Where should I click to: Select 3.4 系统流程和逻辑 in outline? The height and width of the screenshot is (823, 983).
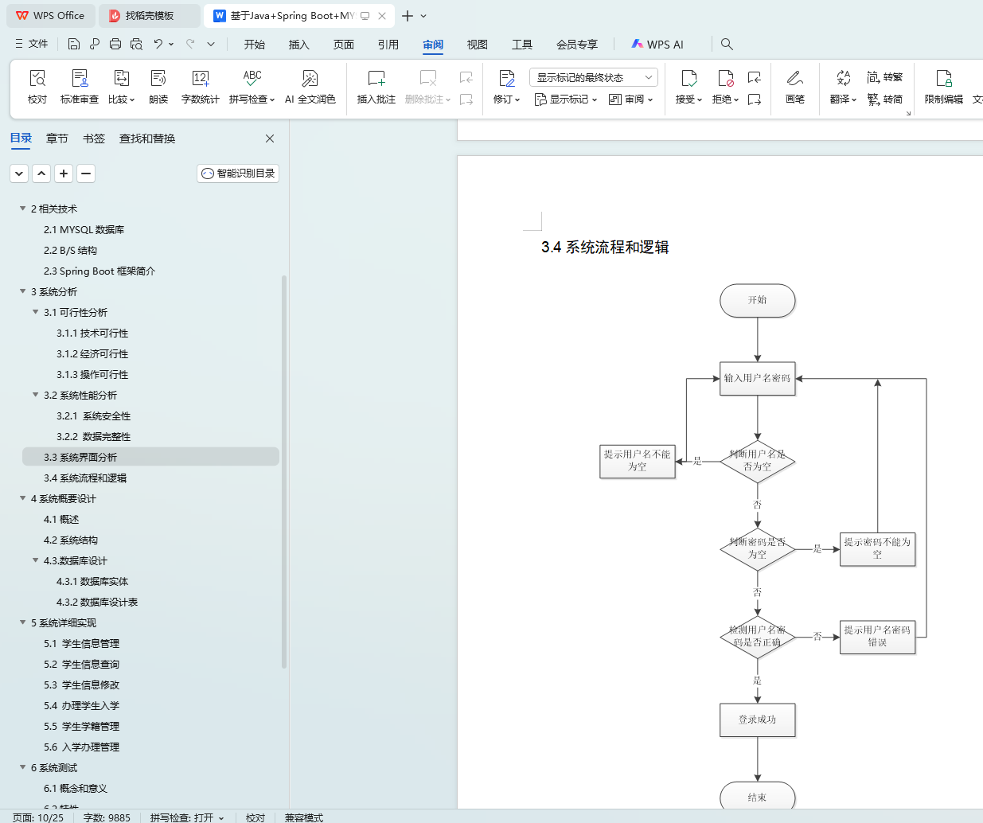85,478
